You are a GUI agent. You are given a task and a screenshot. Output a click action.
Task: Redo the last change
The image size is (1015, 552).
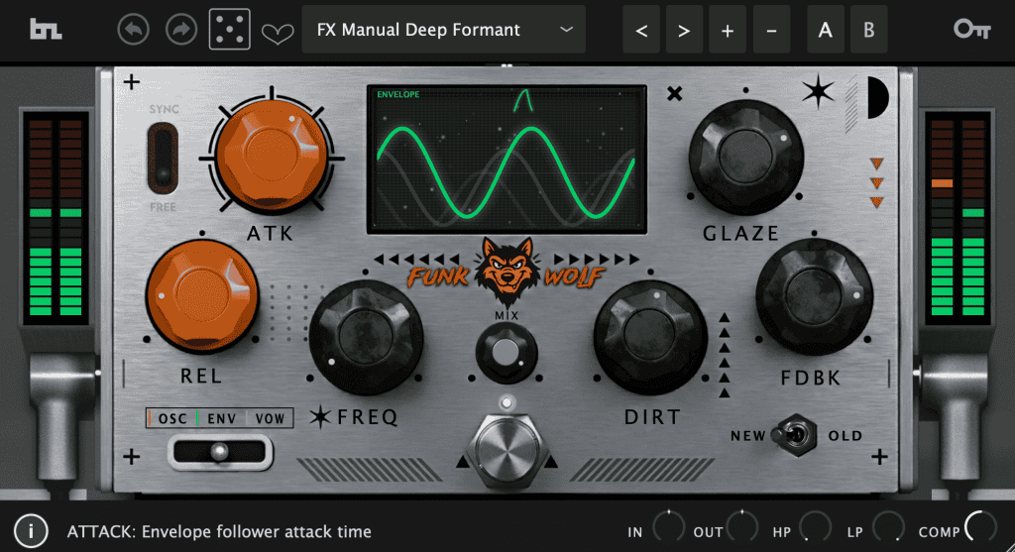pyautogui.click(x=181, y=30)
